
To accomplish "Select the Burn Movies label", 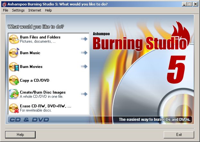I will pyautogui.click(x=31, y=66).
